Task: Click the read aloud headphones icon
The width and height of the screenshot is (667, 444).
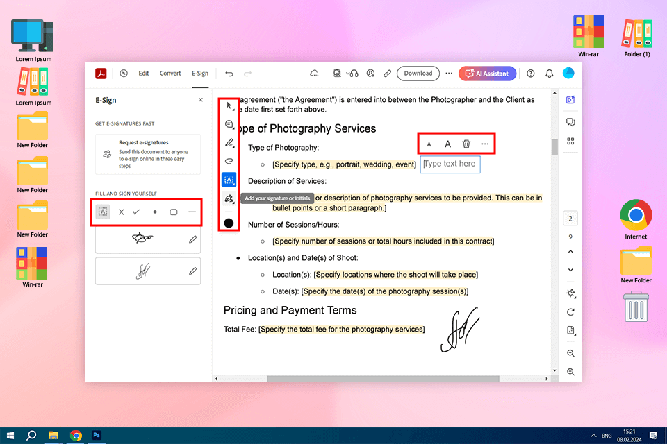Action: click(353, 74)
